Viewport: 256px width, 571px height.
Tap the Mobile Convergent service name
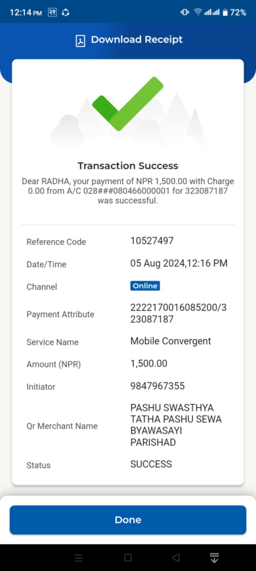tap(171, 341)
